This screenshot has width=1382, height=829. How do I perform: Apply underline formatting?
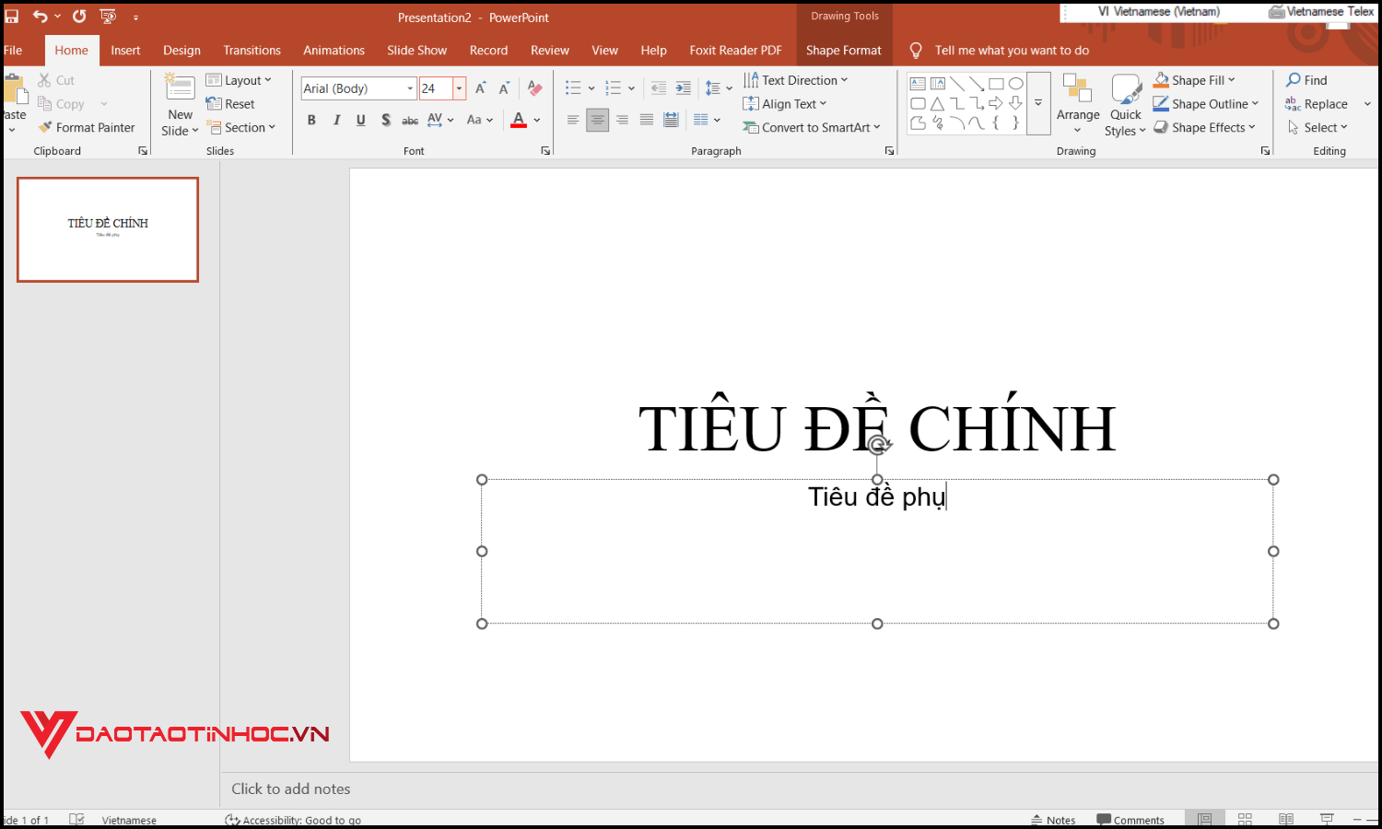click(x=360, y=120)
